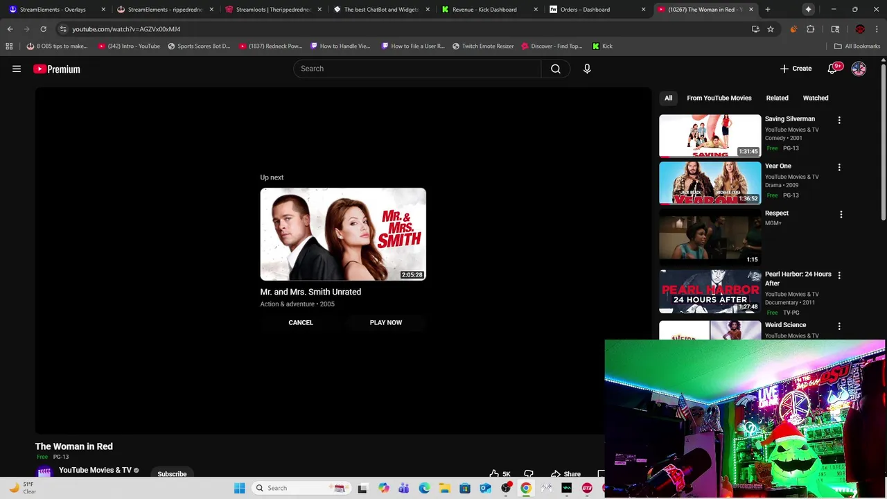
Task: Click the YouTube search input field
Action: point(418,69)
